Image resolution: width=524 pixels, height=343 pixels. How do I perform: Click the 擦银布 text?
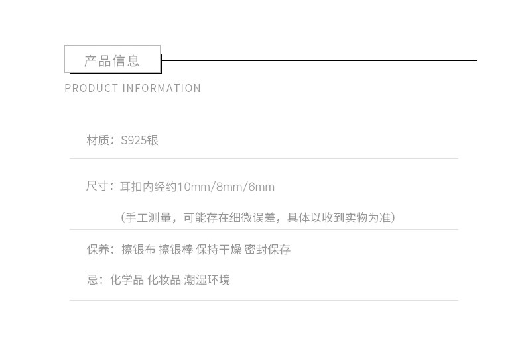pyautogui.click(x=138, y=250)
